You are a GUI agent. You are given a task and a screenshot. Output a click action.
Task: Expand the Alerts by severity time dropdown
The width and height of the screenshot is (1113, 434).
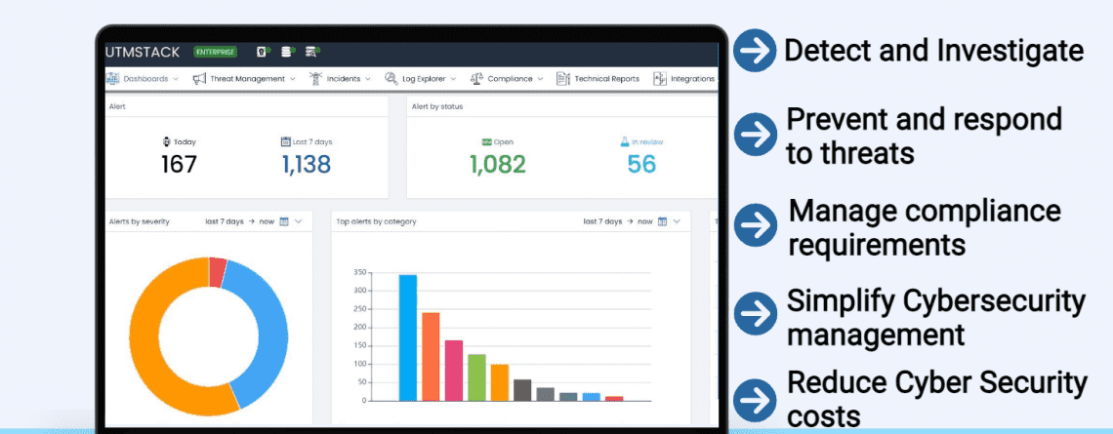pos(299,221)
